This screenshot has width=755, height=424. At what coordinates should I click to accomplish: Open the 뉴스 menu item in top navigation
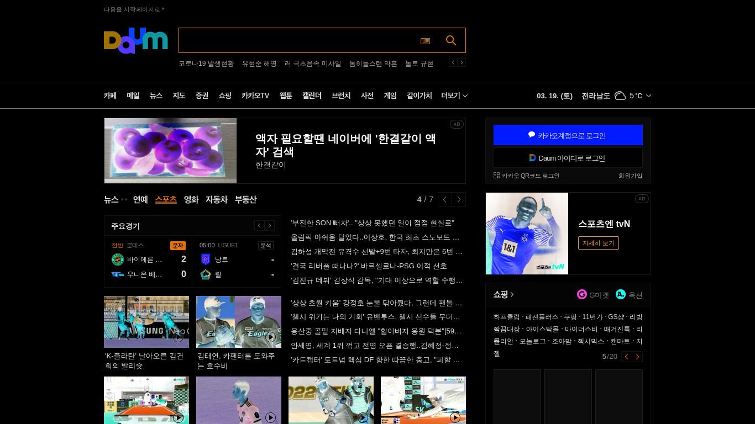(x=156, y=96)
